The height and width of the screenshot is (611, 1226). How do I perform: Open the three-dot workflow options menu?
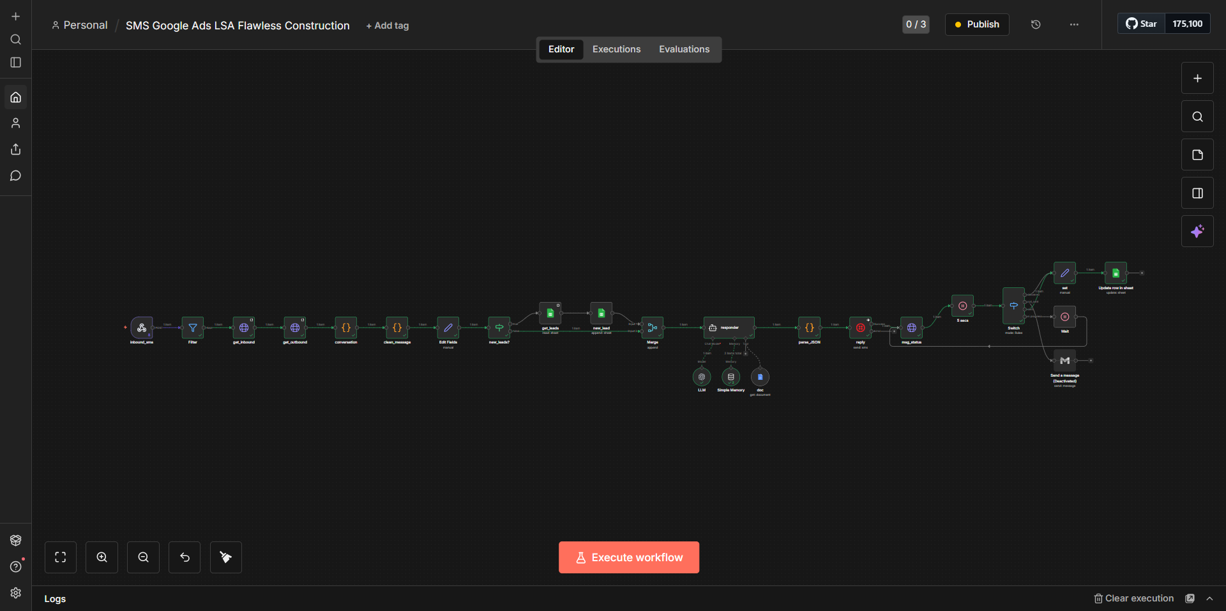[x=1074, y=24]
